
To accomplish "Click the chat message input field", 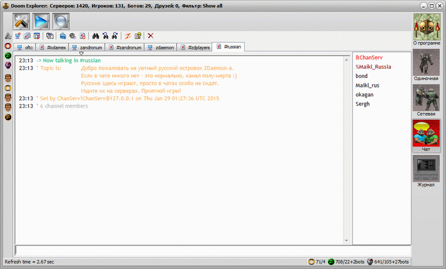I will pyautogui.click(x=212, y=251).
